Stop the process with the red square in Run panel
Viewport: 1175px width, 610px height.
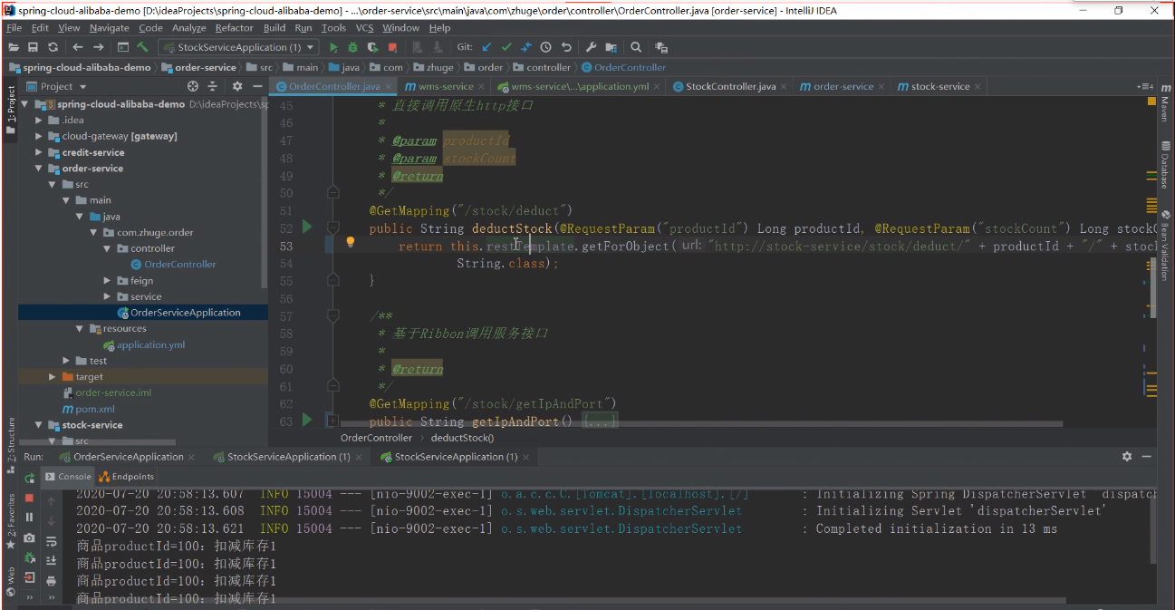[30, 498]
